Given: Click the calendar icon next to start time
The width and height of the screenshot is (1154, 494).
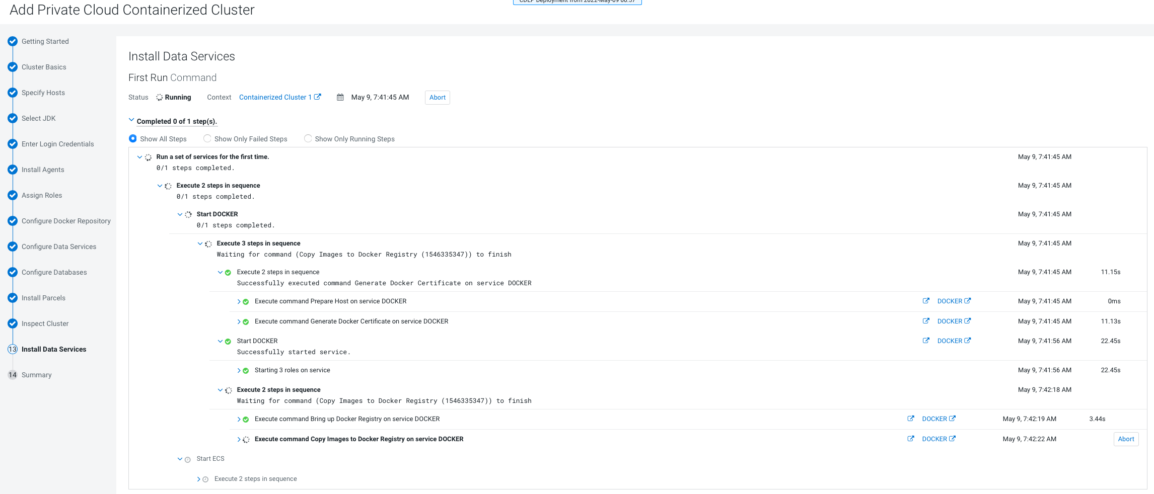Looking at the screenshot, I should click(x=340, y=98).
